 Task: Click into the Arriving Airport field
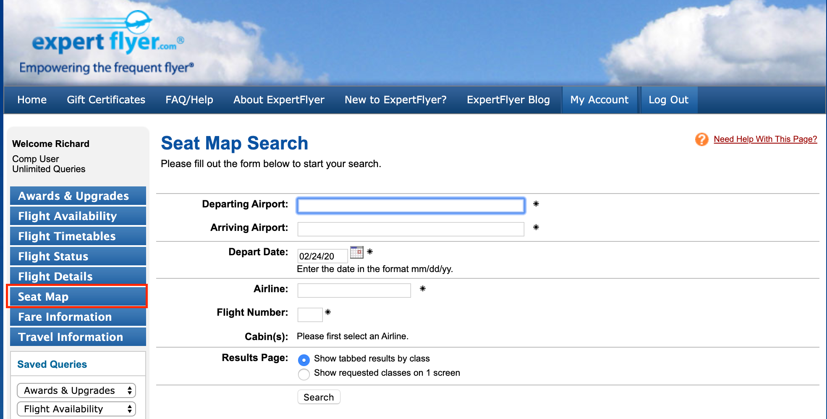tap(411, 229)
